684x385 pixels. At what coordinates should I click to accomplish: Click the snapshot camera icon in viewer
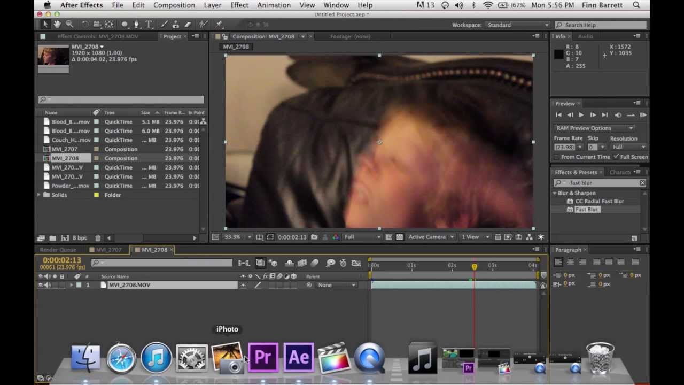coord(314,237)
